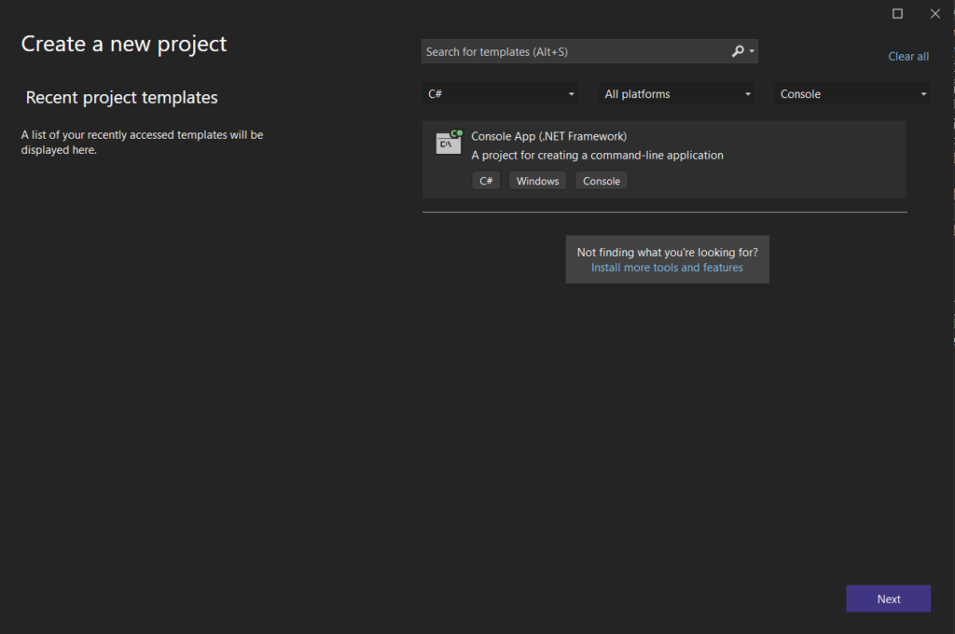Click the Windows tag on the template
The width and height of the screenshot is (955, 634).
point(537,181)
